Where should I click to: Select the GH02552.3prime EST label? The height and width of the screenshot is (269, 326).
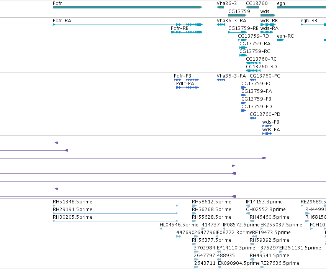(266, 210)
